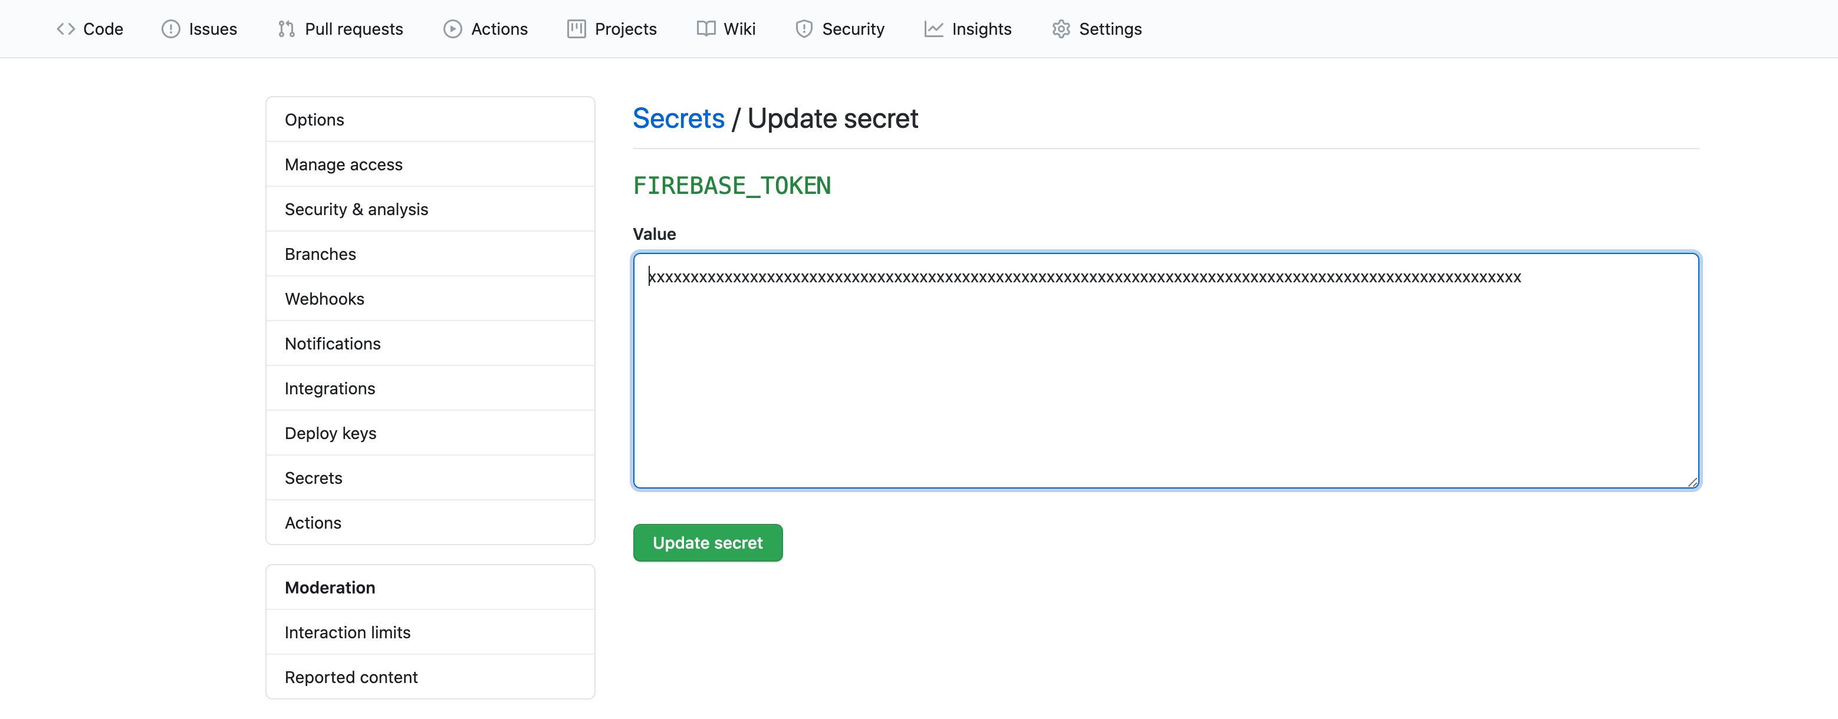1838x719 pixels.
Task: Select Deploy keys in the sidebar
Action: 330,434
